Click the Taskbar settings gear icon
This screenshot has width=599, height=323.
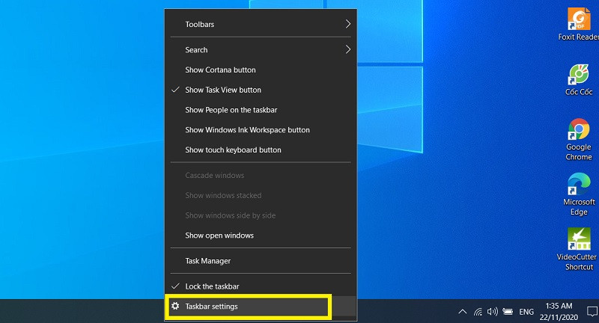point(175,306)
